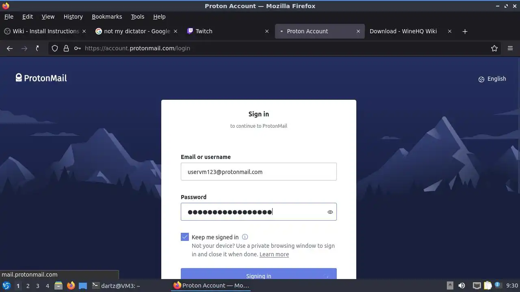Close the Download - WineHQ Wiki tab

pos(450,31)
